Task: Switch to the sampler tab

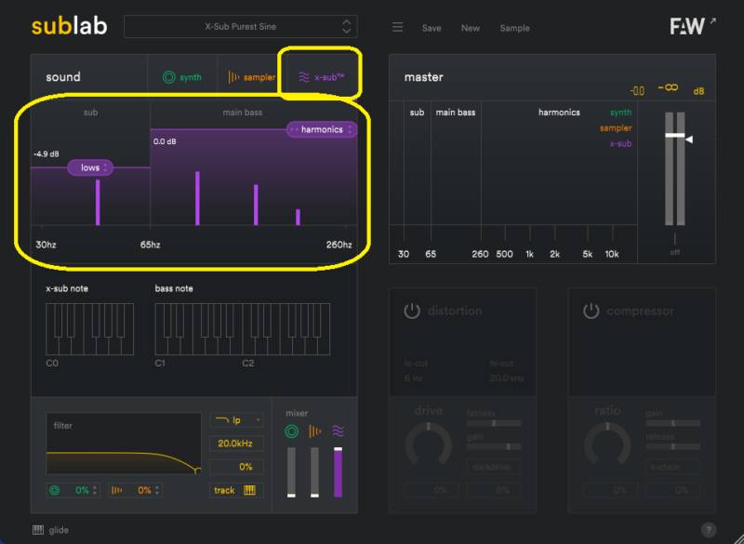Action: click(x=252, y=77)
